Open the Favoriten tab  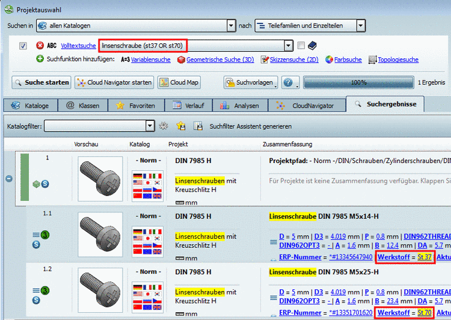(136, 105)
